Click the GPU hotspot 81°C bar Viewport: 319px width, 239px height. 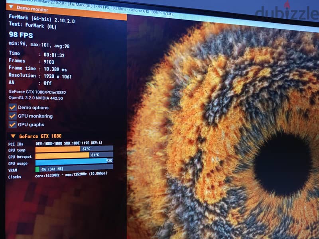pos(74,155)
